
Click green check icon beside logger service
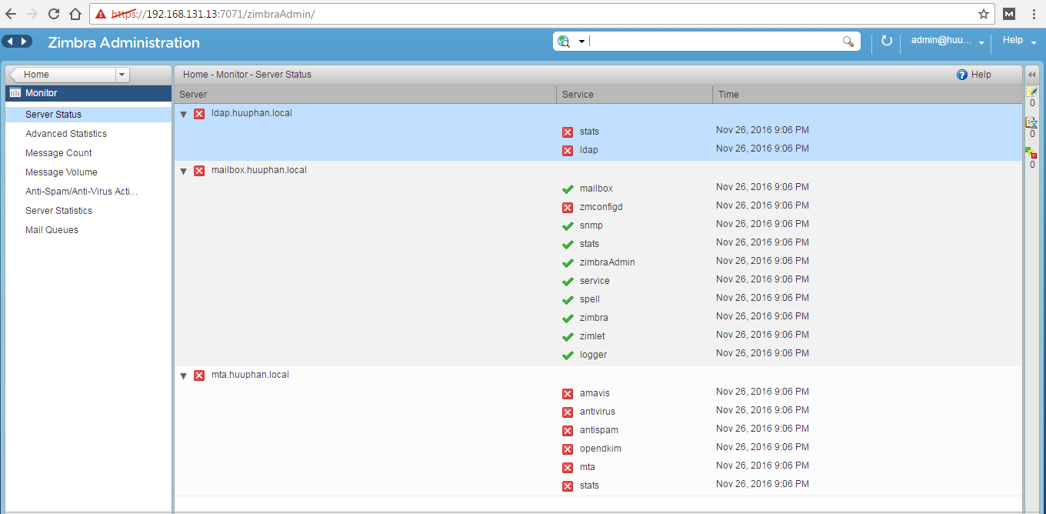568,355
